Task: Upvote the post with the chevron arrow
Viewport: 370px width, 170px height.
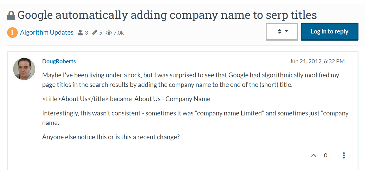Action: click(313, 156)
